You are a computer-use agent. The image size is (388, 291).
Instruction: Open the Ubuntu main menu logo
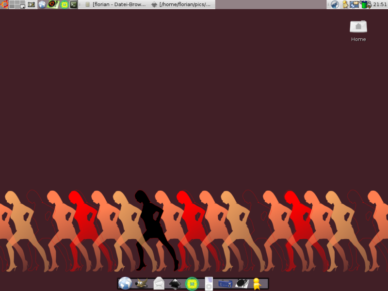4,4
